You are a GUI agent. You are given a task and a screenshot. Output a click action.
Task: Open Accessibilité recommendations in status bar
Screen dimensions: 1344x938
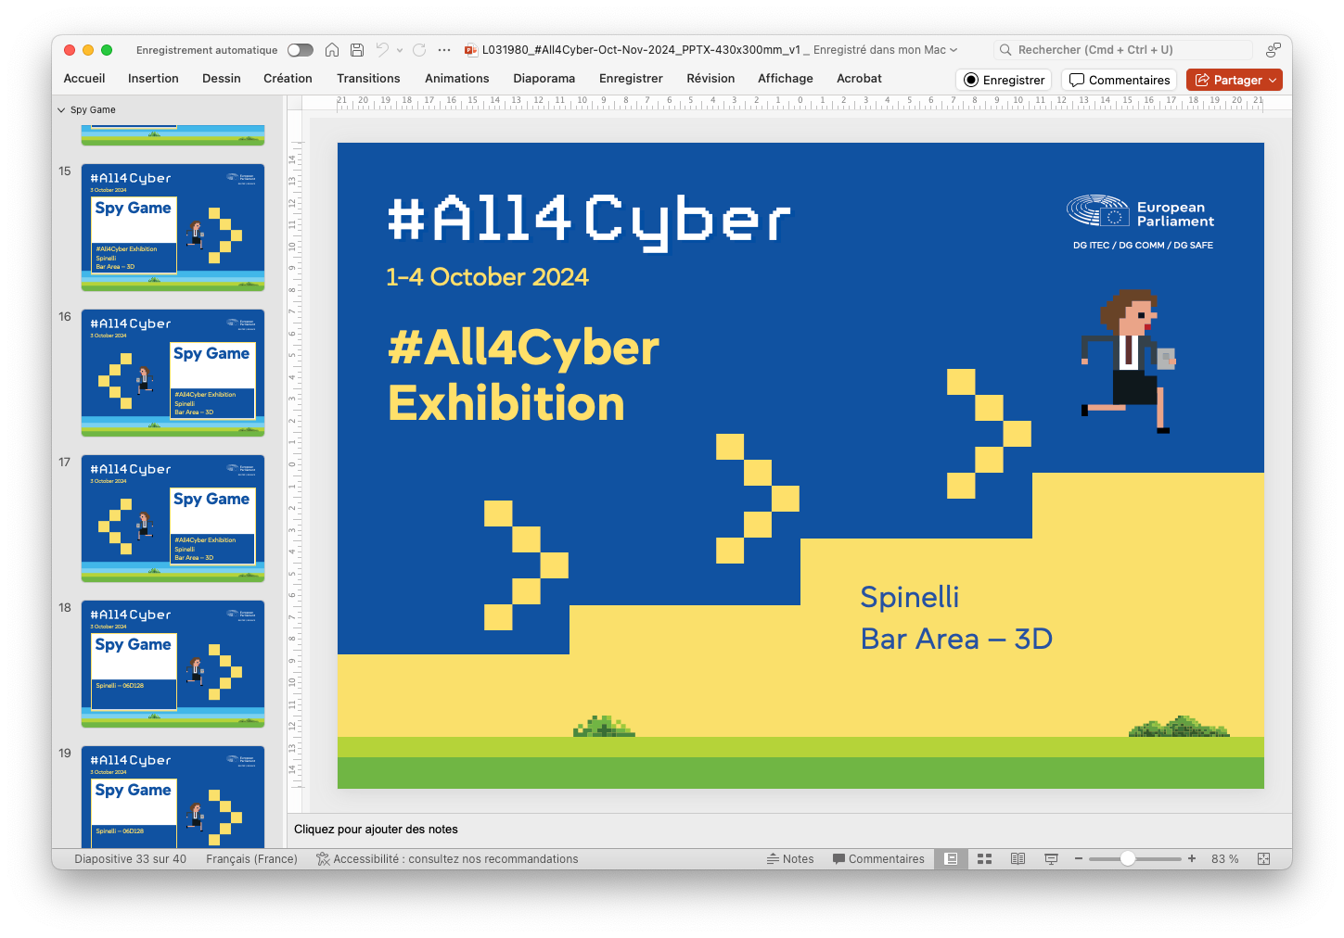(x=447, y=859)
